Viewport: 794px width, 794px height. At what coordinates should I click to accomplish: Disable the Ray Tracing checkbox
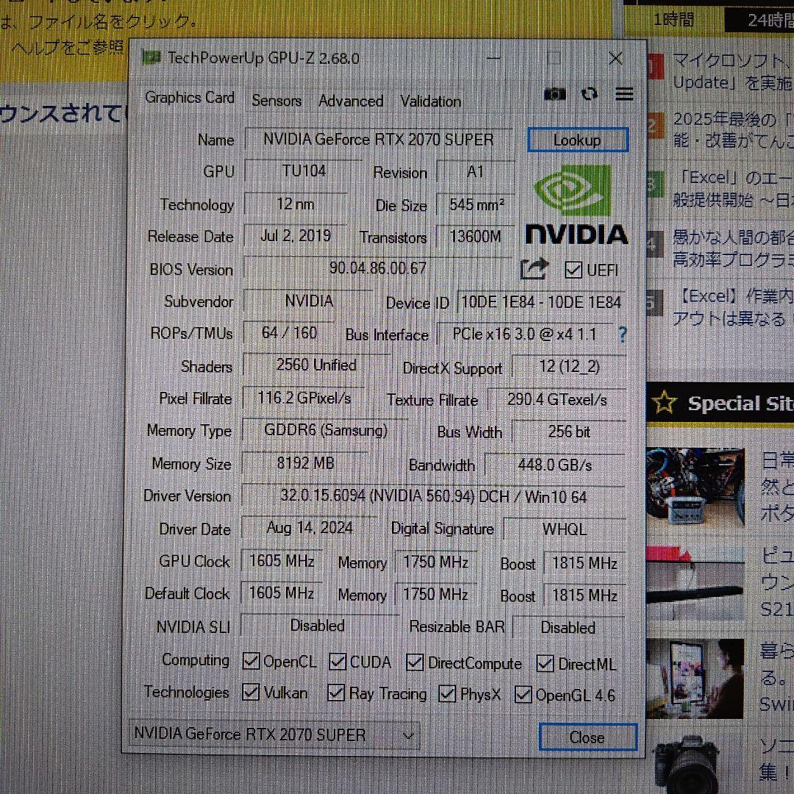[337, 693]
